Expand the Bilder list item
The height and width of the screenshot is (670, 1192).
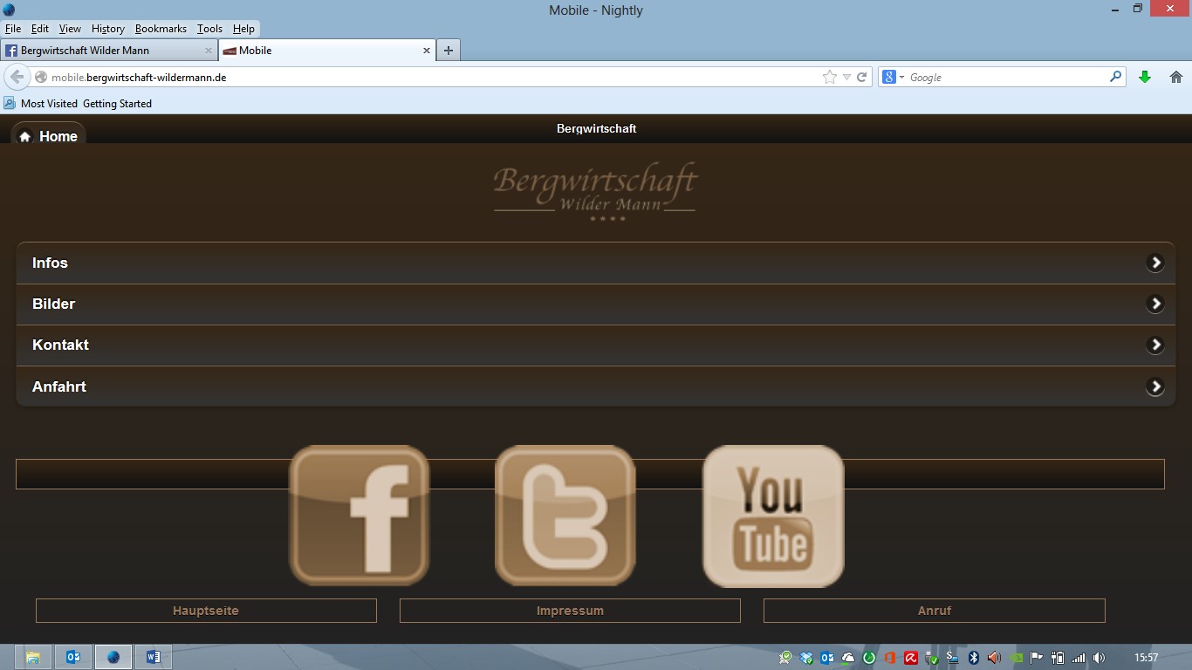click(x=595, y=304)
